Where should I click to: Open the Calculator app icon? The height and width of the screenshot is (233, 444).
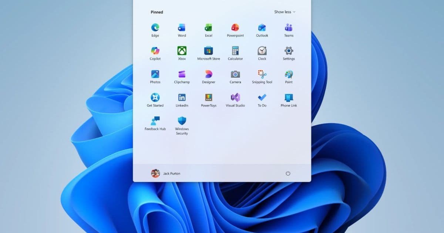point(235,51)
